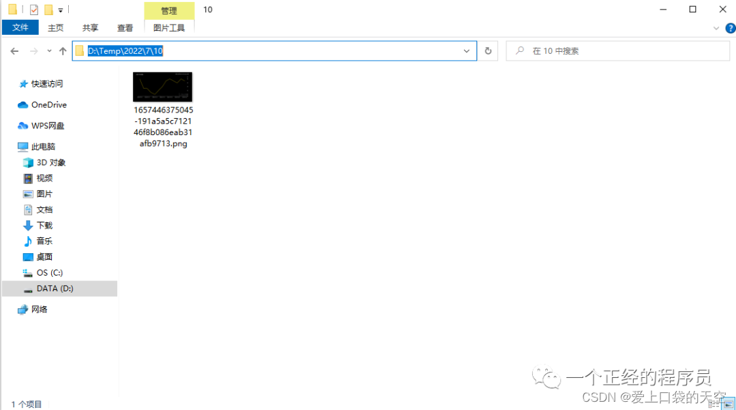Click the up-one-level arrow icon
The height and width of the screenshot is (410, 736).
62,50
